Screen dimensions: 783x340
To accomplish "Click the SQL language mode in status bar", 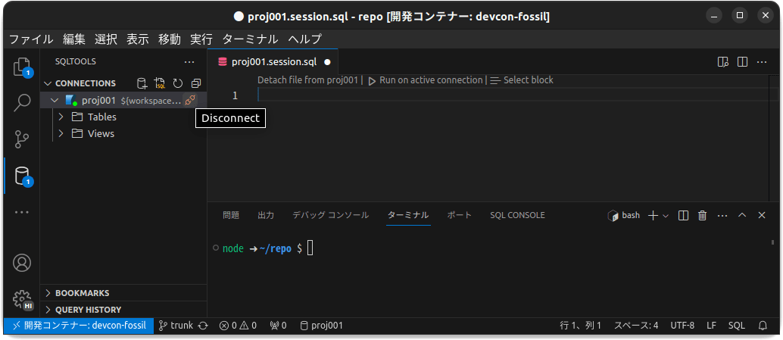I will coord(736,326).
